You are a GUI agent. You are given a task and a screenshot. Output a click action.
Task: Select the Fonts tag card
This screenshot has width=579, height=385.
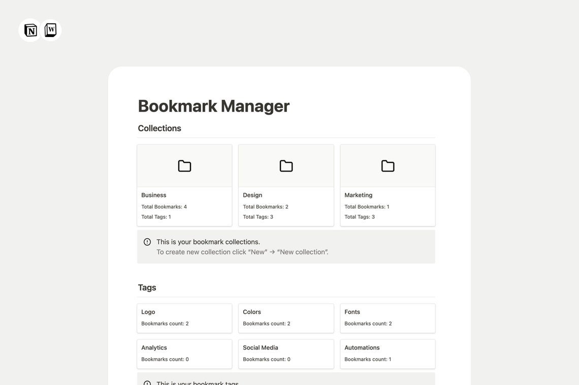(x=387, y=318)
